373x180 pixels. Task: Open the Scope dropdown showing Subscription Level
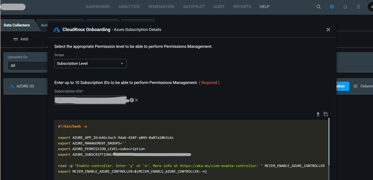tap(90, 63)
